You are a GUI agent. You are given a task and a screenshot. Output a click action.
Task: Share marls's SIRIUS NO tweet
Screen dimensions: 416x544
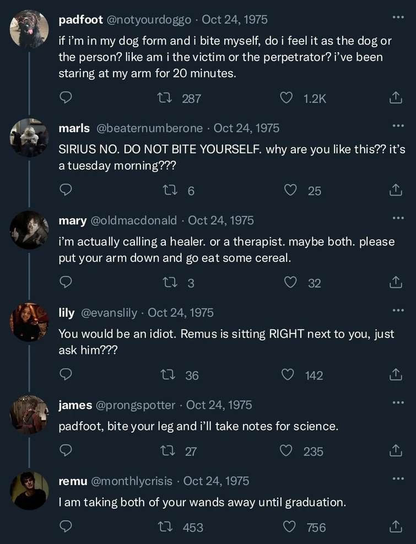click(x=395, y=190)
